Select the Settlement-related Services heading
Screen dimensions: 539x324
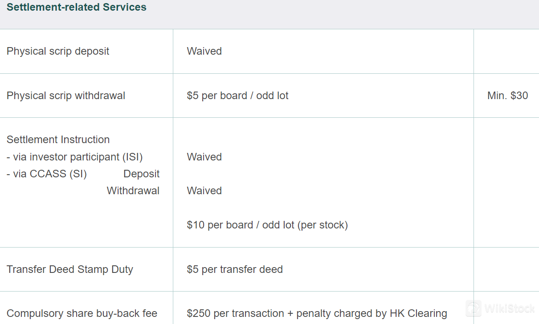[x=77, y=7]
